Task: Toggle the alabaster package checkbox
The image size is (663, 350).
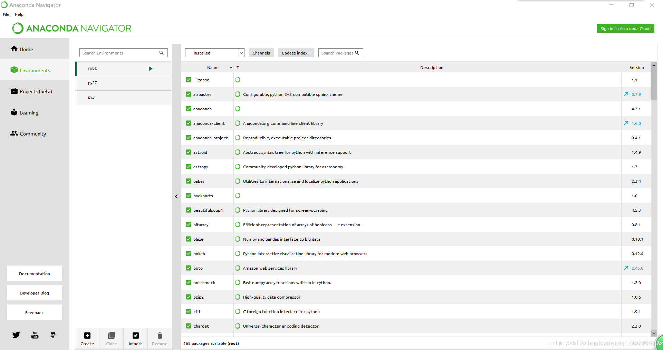Action: click(x=189, y=94)
